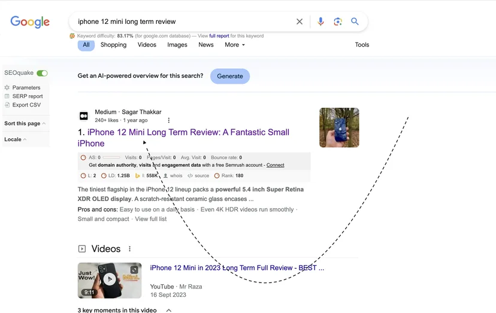Click the AS score progress bar
496x313 pixels.
coord(111,157)
